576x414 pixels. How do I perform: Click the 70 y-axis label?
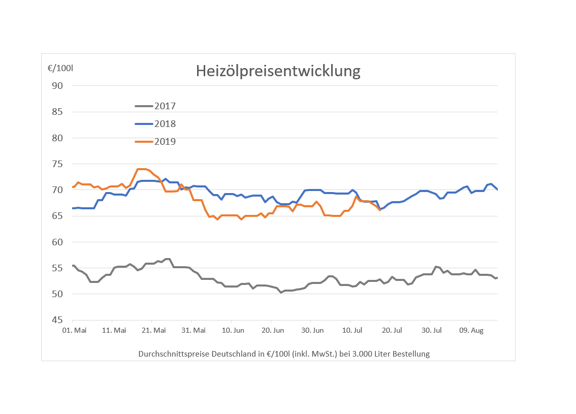(x=57, y=190)
